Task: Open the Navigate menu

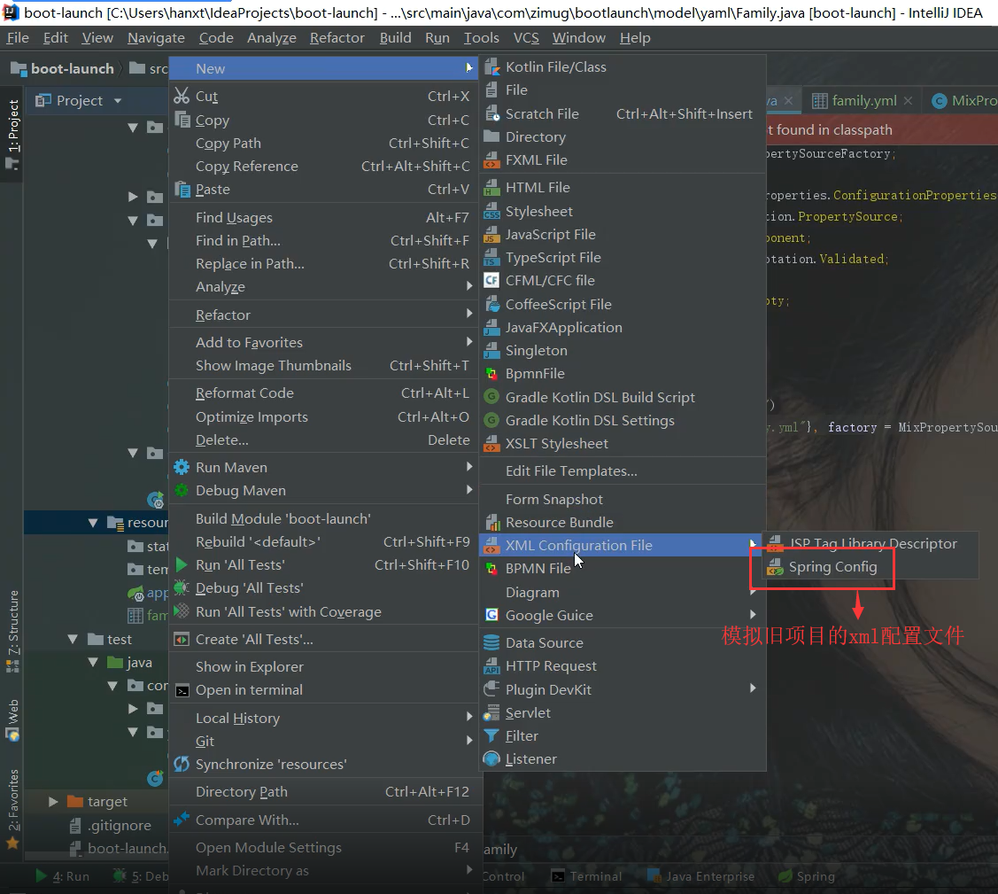Action: click(x=156, y=38)
